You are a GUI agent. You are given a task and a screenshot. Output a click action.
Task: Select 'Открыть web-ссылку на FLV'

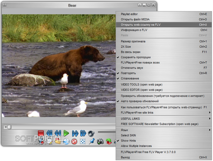coord(164,25)
